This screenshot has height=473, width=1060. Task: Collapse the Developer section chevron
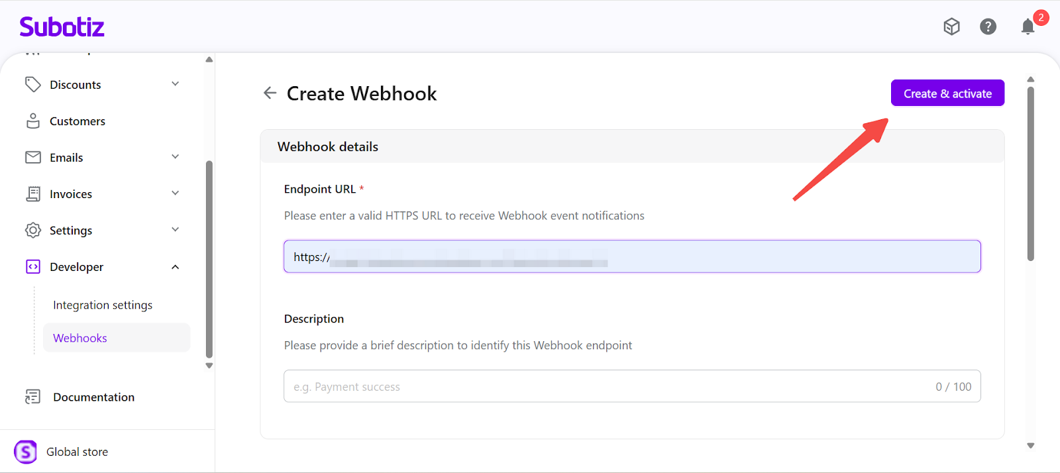coord(176,267)
